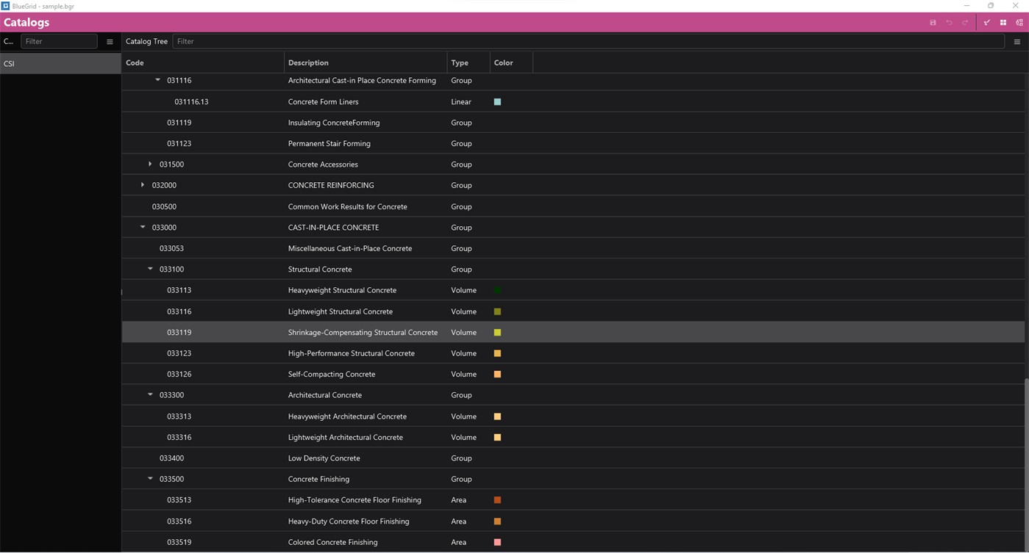Select the paintbrush icon in the toolbar
Viewport: 1029px width, 553px height.
point(986,22)
